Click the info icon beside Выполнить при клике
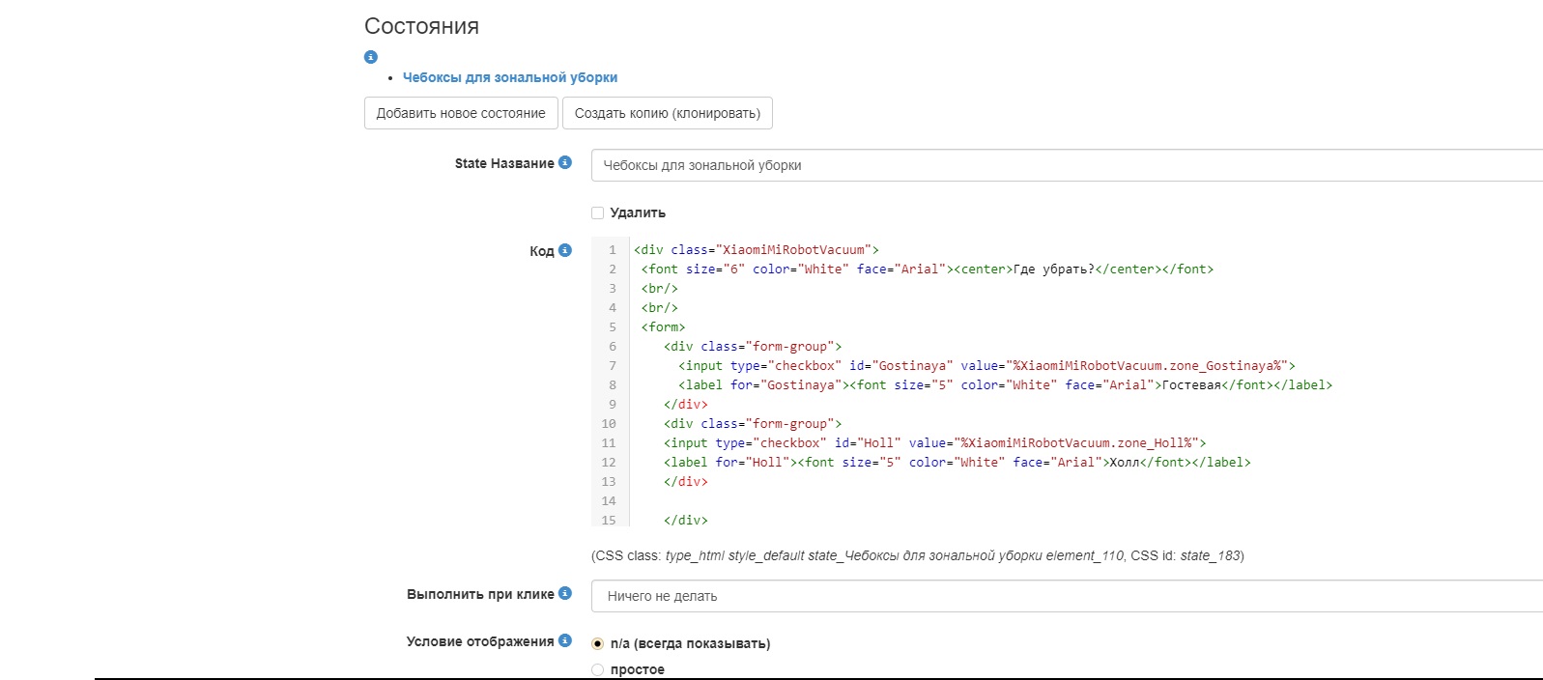 click(x=565, y=593)
